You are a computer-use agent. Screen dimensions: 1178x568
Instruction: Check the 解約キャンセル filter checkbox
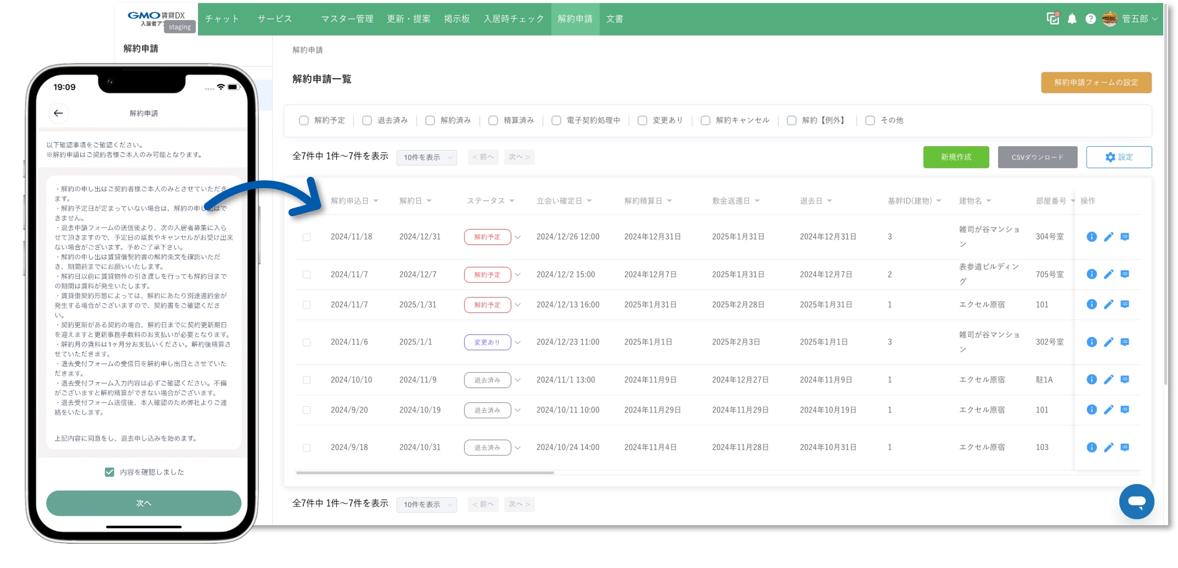coord(705,120)
